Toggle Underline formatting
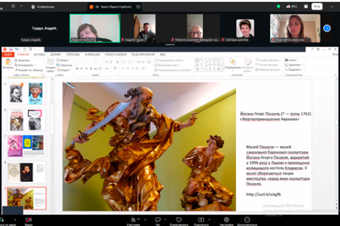 click(x=86, y=69)
